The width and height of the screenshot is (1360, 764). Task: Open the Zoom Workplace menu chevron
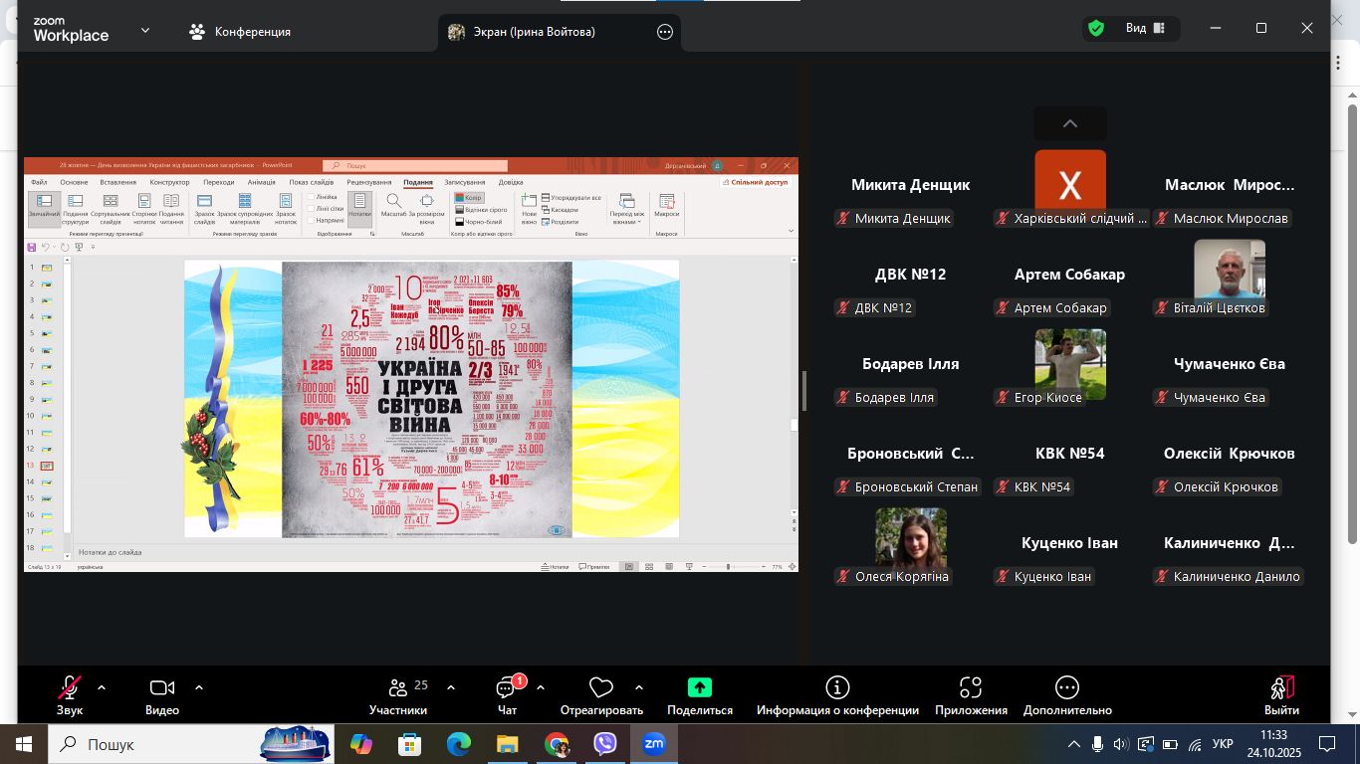tap(145, 31)
